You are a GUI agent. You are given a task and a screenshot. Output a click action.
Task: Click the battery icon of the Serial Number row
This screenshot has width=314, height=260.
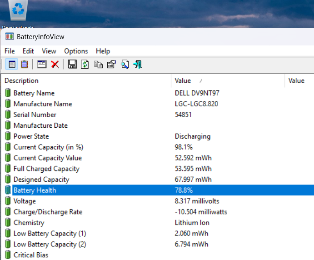point(8,115)
